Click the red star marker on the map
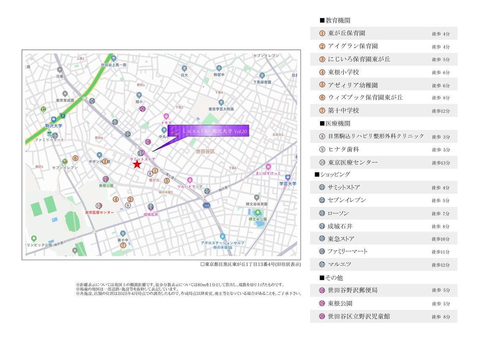 tap(137, 165)
